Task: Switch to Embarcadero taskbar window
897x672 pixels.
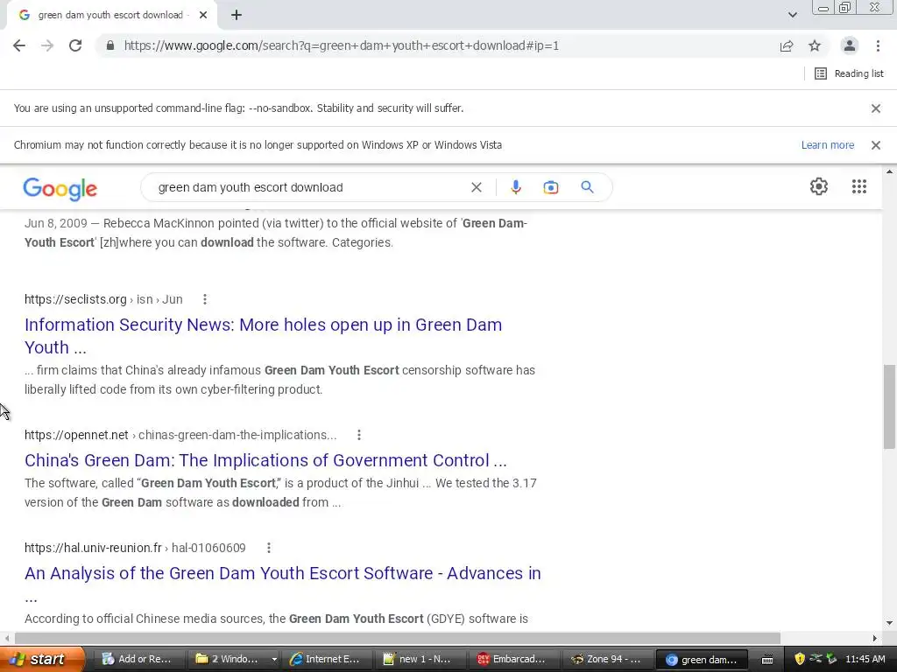Action: tap(513, 659)
